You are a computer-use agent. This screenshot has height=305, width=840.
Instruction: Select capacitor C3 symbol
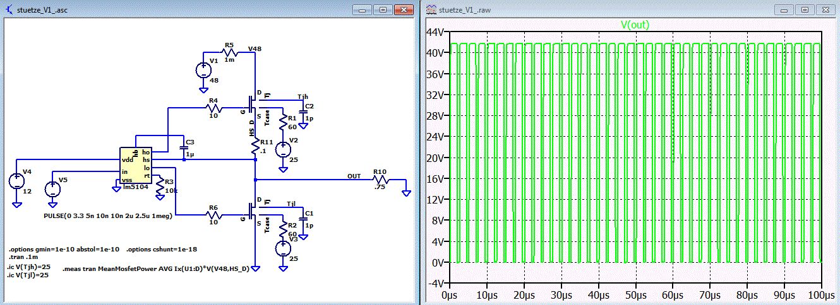click(183, 148)
